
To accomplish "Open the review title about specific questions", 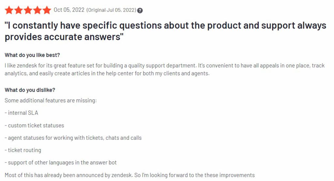I will pos(165,31).
